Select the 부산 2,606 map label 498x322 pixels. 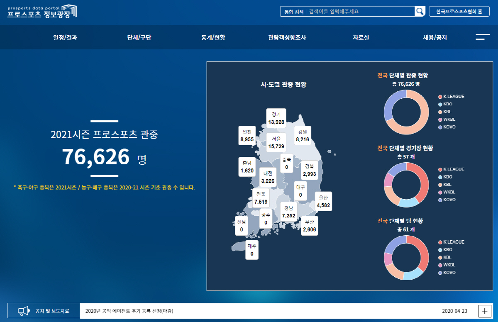coord(310,225)
